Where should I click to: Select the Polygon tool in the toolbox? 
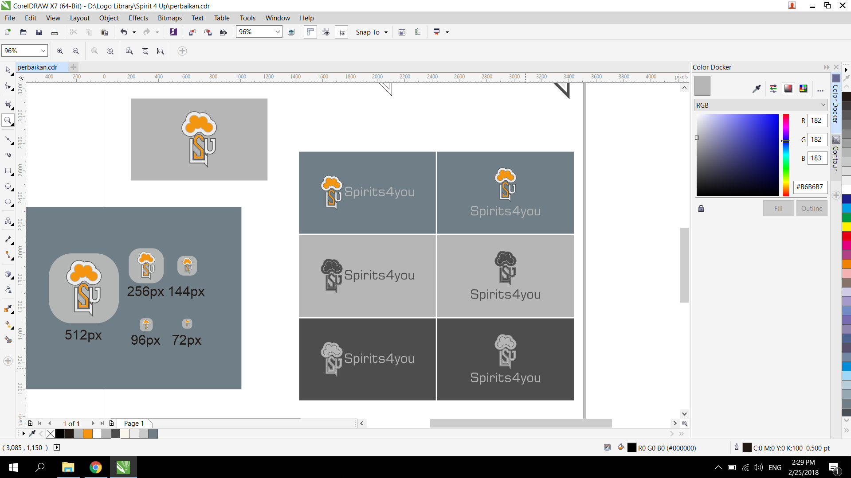[x=8, y=202]
